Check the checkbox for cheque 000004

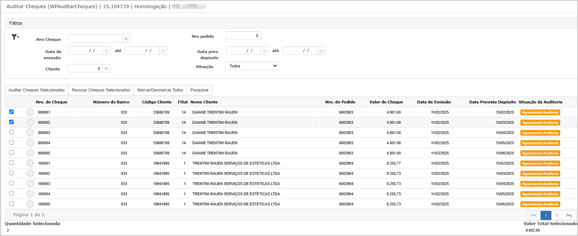coord(11,142)
